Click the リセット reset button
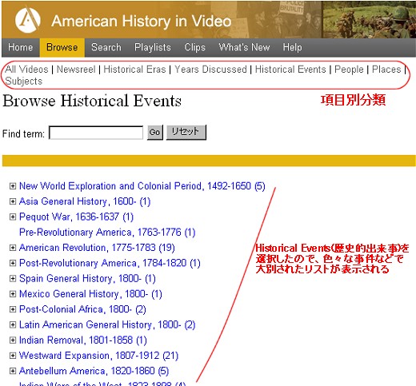Viewport: 416px width, 386px height. (x=186, y=133)
